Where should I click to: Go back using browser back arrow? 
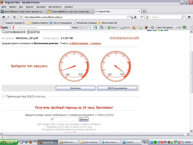tap(4, 17)
